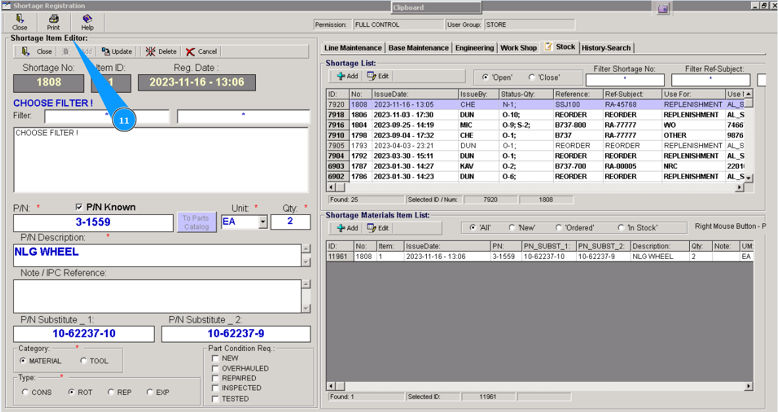Edit selected Shortage Materials Item
This screenshot has height=412, width=778.
point(377,228)
